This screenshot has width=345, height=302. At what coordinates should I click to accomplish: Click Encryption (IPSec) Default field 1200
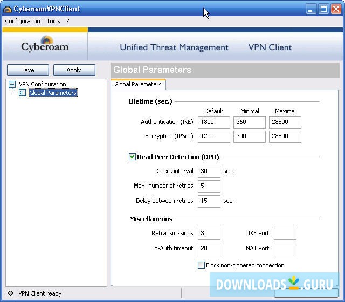coord(214,136)
